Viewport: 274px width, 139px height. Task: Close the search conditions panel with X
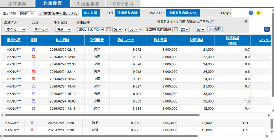[x=246, y=21]
